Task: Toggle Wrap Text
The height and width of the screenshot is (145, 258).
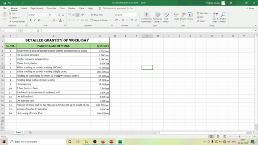Action: pos(97,15)
